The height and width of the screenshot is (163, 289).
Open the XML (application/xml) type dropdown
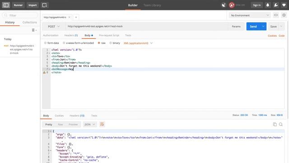tap(138, 43)
